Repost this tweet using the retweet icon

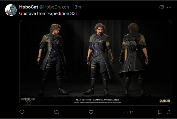point(56,112)
